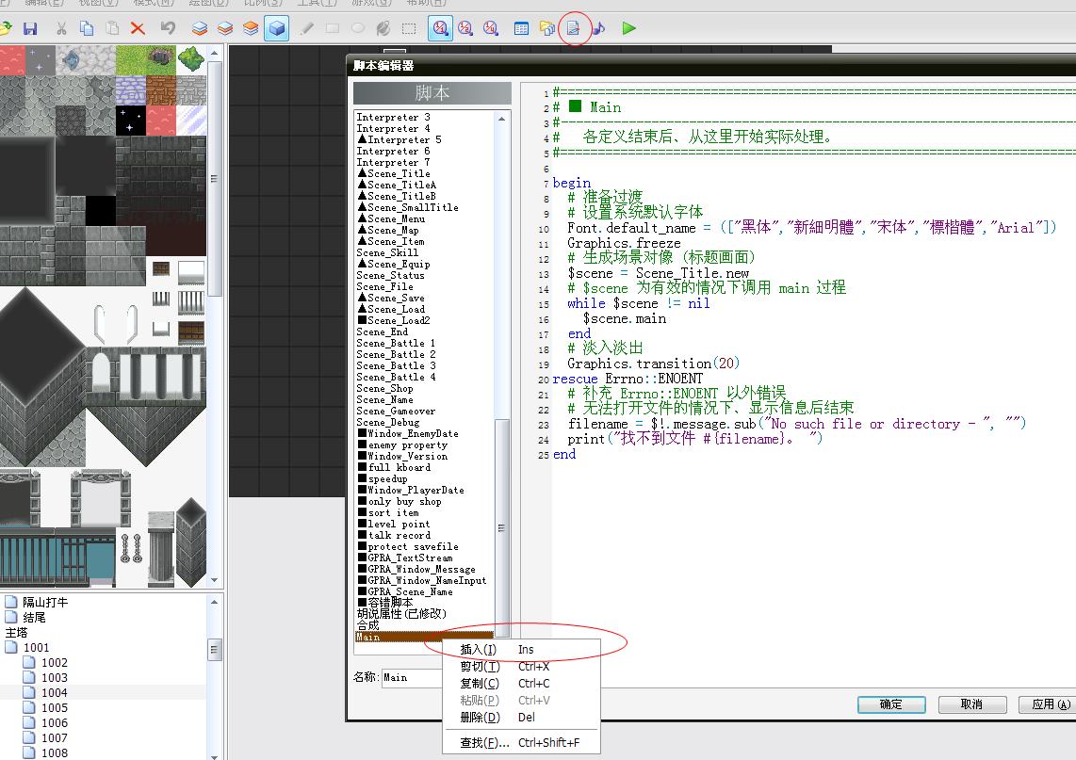Select the third map layer icon
1076x760 pixels.
(x=251, y=29)
